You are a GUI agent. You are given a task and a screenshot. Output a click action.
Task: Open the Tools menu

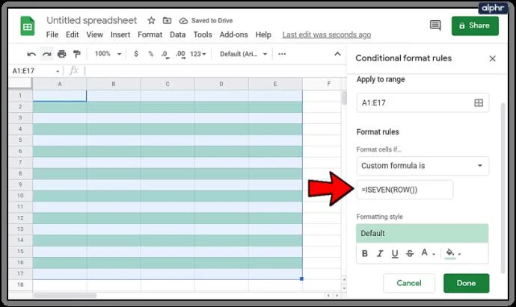[203, 34]
